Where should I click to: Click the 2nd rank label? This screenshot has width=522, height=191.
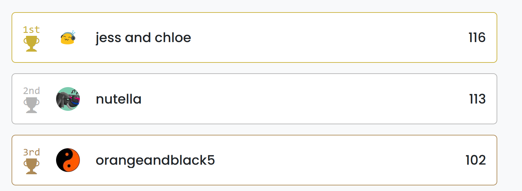coord(31,91)
